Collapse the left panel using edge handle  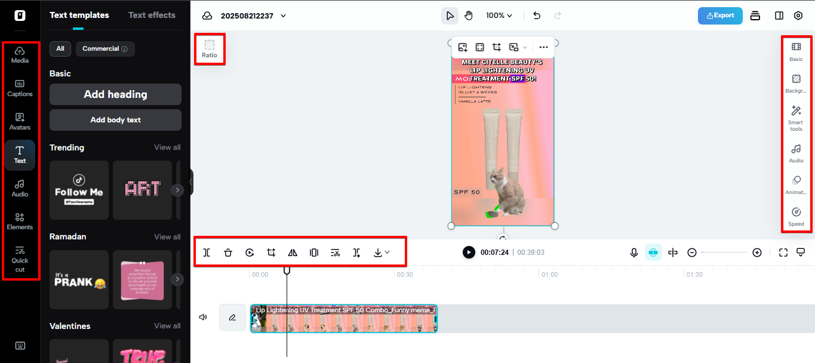(x=191, y=181)
